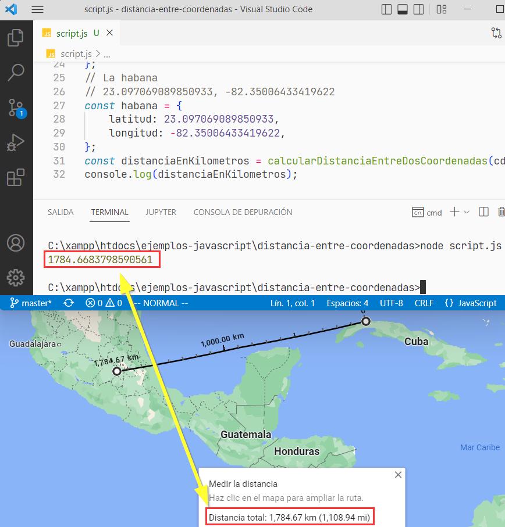Open the Customize Layout icon
505x527 pixels.
[442, 9]
